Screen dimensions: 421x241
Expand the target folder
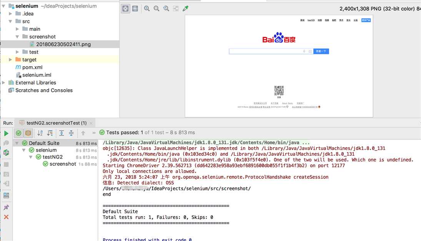10,60
